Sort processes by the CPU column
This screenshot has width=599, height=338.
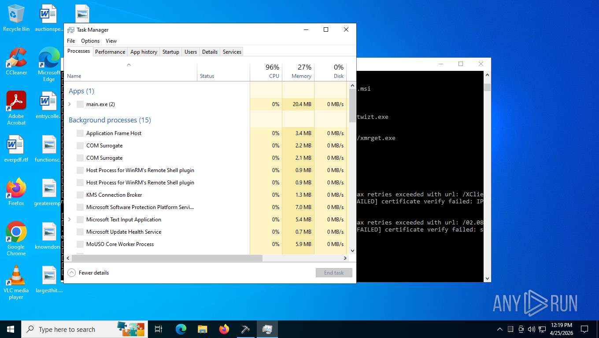click(266, 72)
